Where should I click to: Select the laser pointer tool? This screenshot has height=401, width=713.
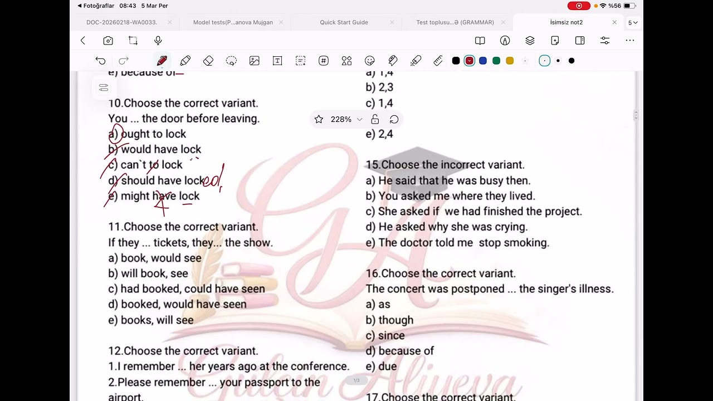coord(416,61)
